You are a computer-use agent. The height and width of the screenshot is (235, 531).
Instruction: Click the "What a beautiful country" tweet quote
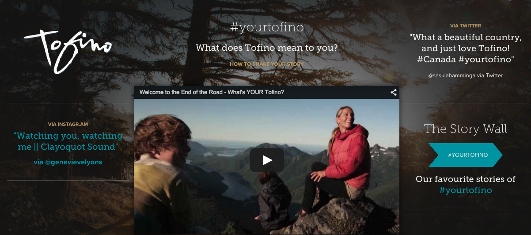click(x=466, y=48)
